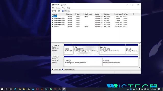Sort by the Status column header

pos(99,14)
